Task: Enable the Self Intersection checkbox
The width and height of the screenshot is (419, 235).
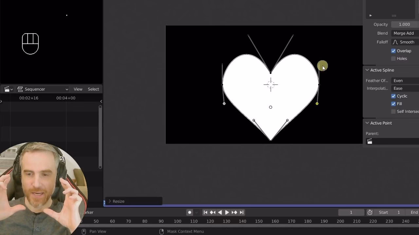Action: (393, 112)
